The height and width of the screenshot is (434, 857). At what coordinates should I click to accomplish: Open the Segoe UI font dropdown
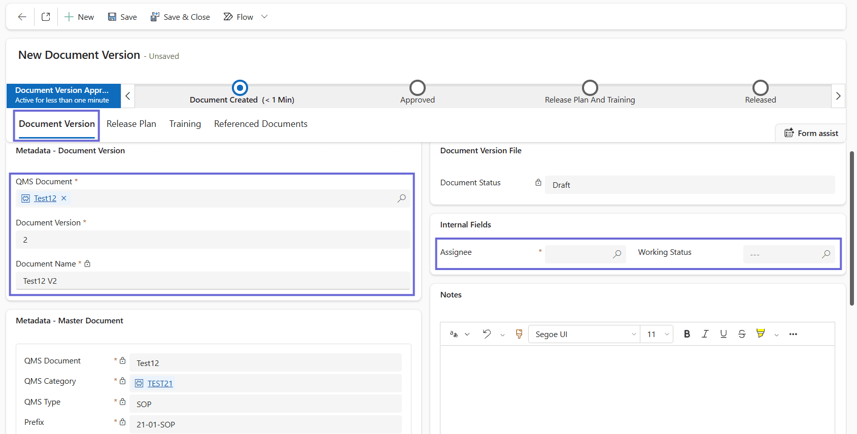[x=584, y=334]
